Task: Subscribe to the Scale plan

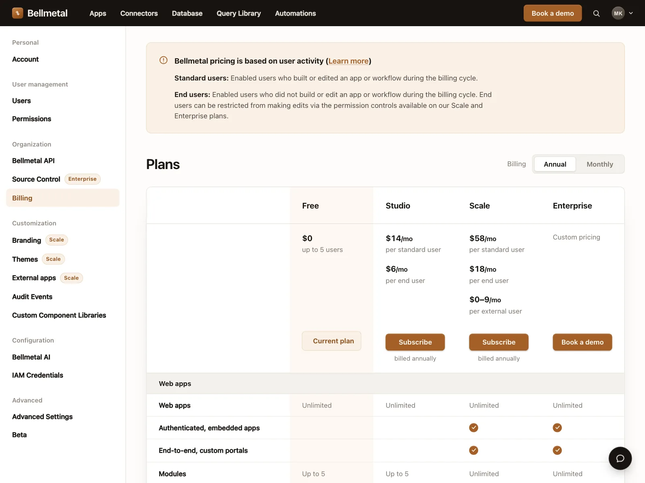Action: click(x=499, y=342)
